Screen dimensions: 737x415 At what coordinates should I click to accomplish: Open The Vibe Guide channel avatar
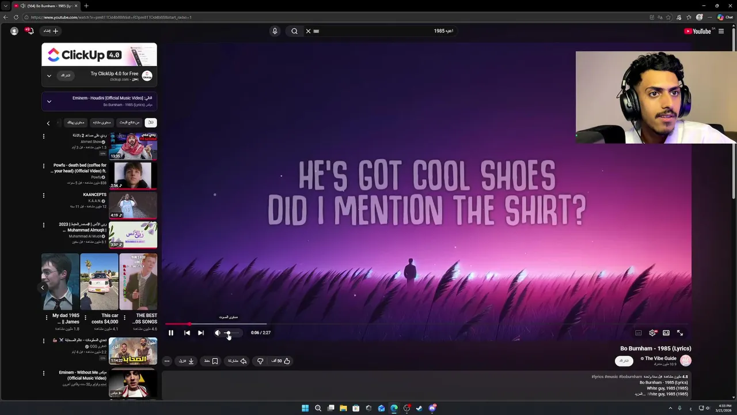tap(686, 361)
